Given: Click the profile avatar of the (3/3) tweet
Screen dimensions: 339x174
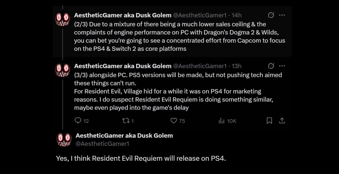Looking at the screenshot, I should [x=63, y=70].
